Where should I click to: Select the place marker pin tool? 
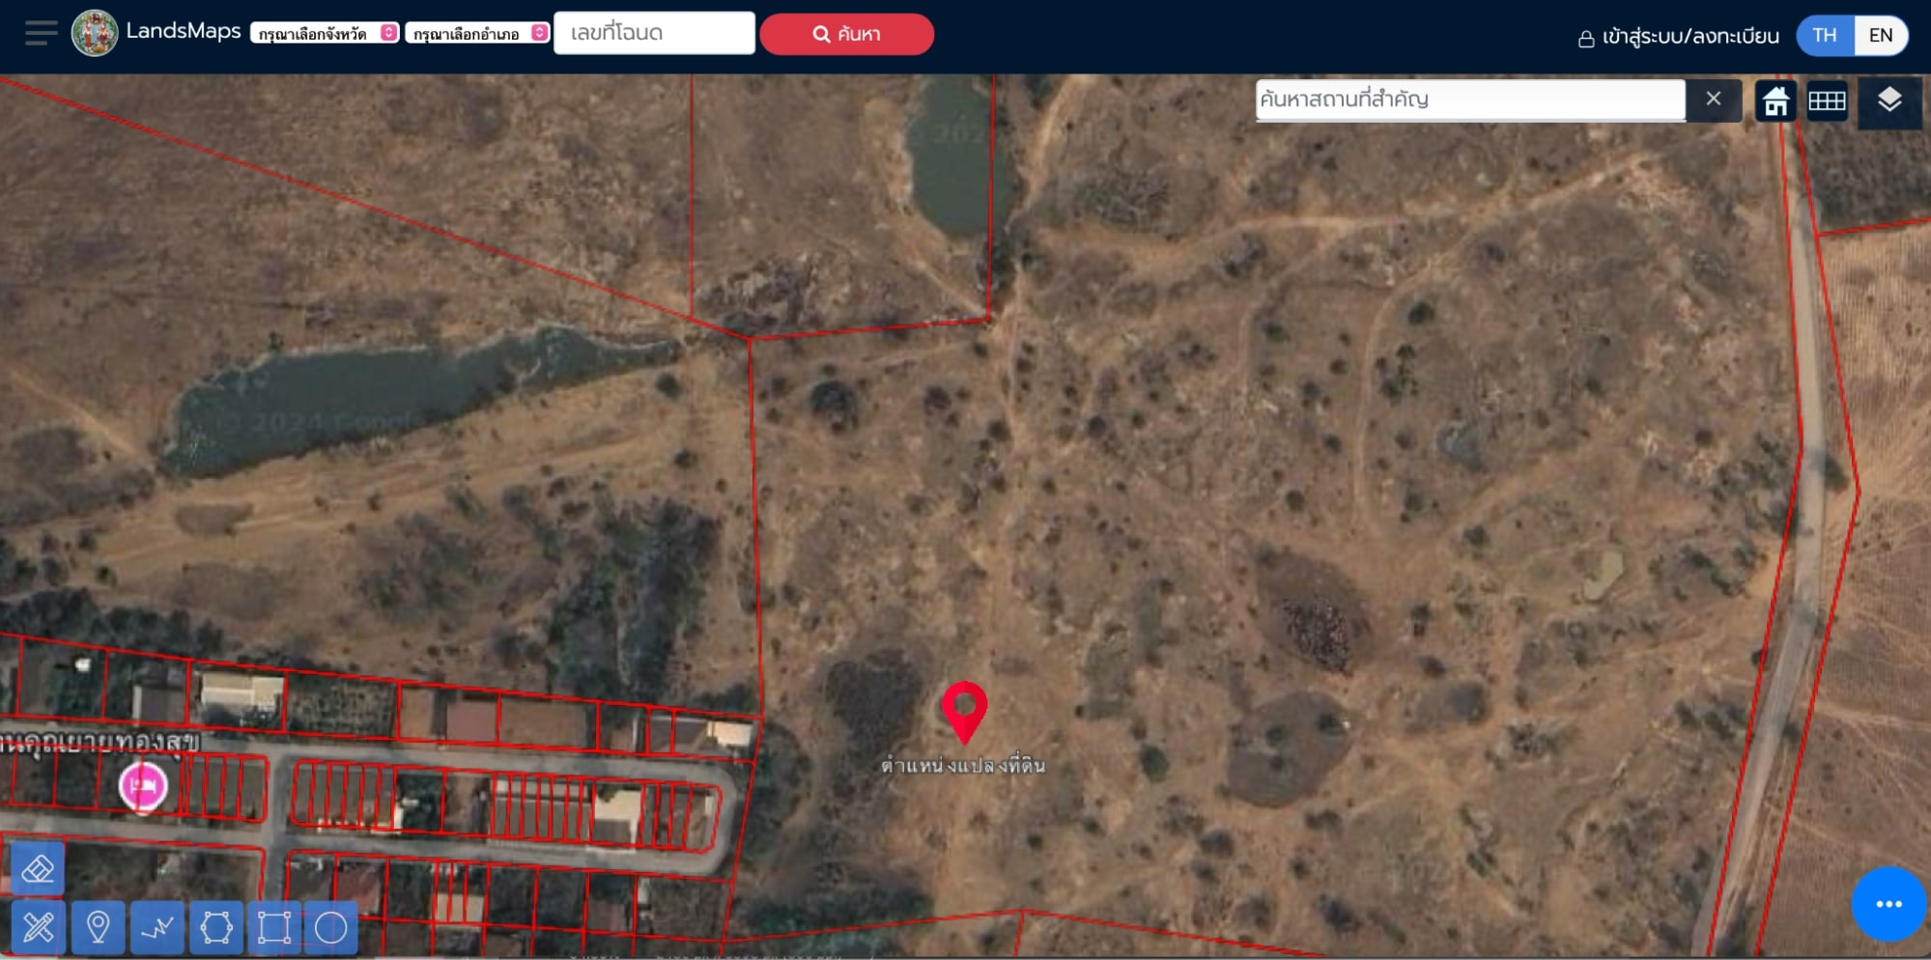click(x=98, y=928)
